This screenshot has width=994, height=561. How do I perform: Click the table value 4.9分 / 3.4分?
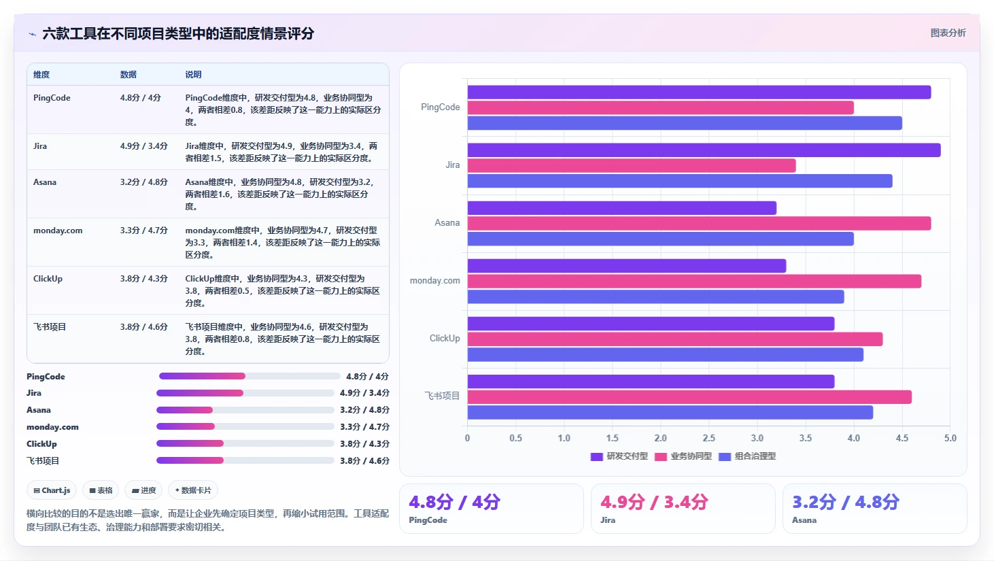pos(144,146)
